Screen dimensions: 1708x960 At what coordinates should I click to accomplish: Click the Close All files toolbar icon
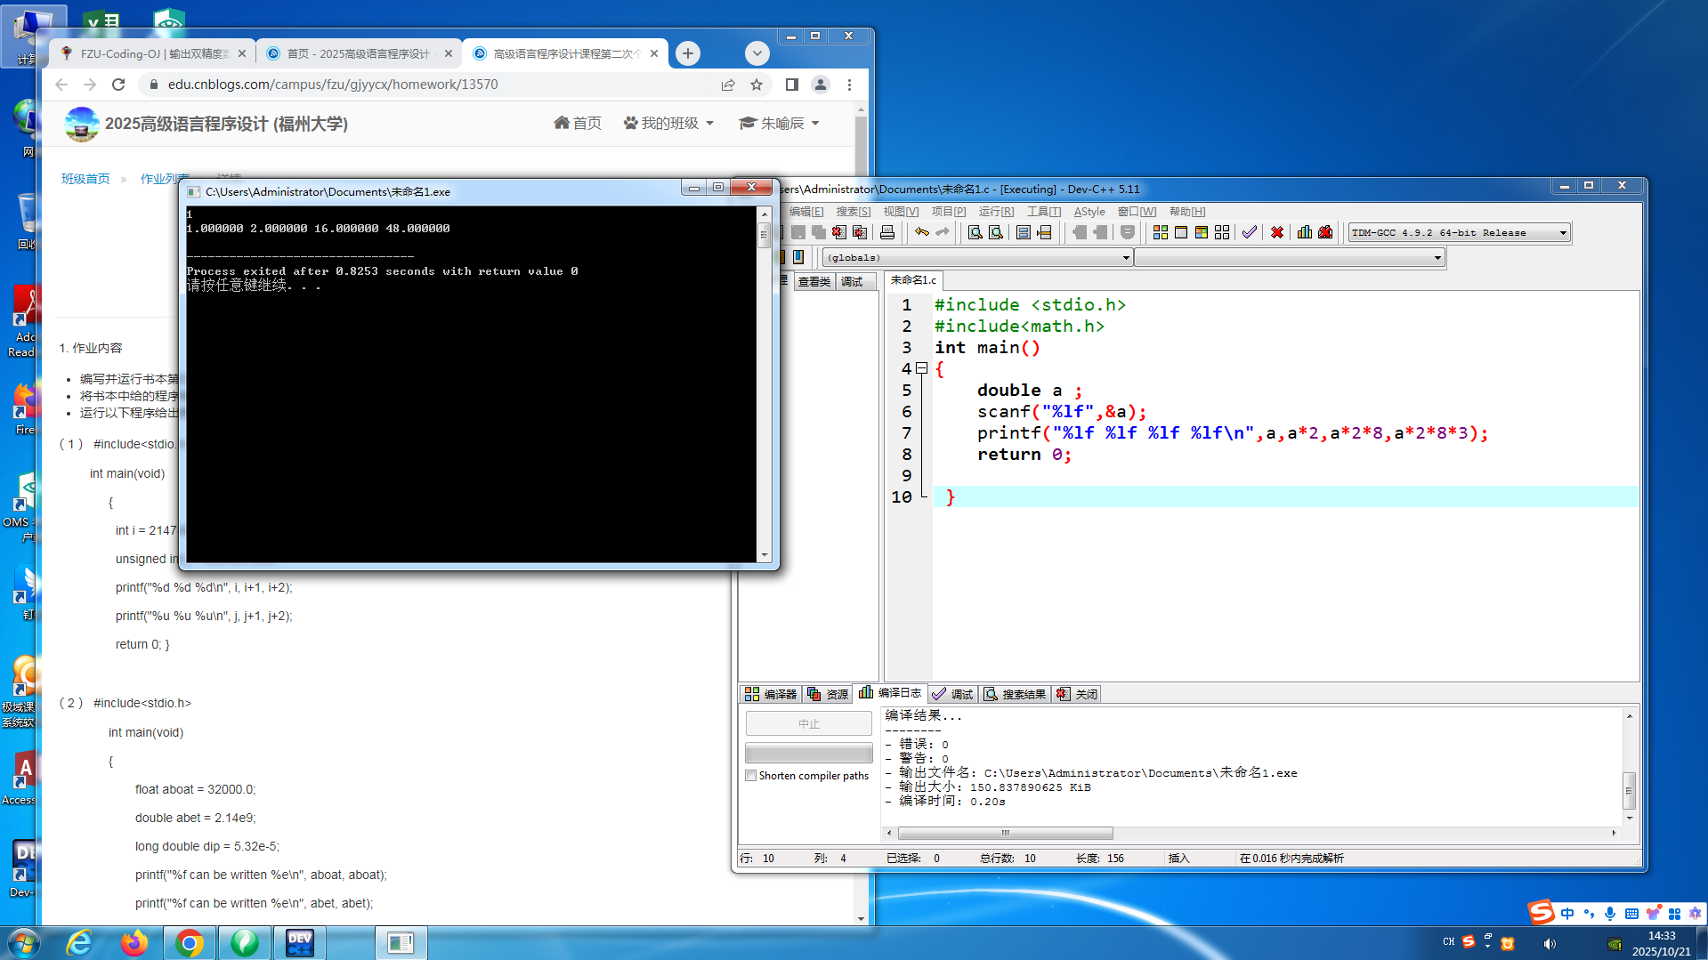pos(860,232)
